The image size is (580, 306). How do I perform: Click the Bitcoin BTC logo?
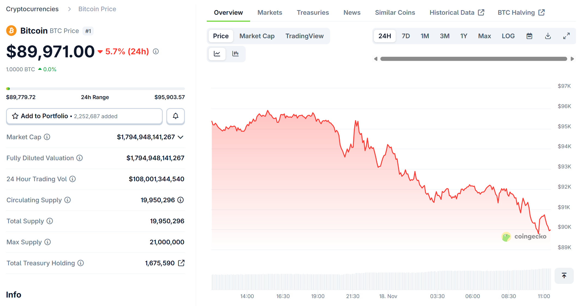(11, 30)
